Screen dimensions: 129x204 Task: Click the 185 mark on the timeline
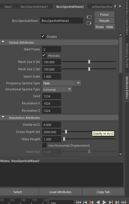(x=12, y=200)
